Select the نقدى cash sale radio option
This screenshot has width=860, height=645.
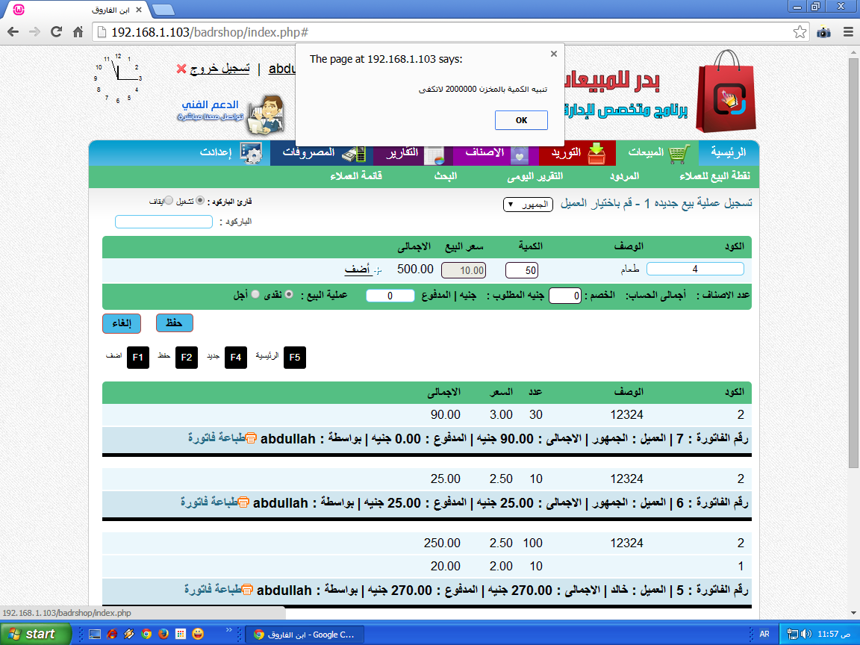click(x=289, y=295)
